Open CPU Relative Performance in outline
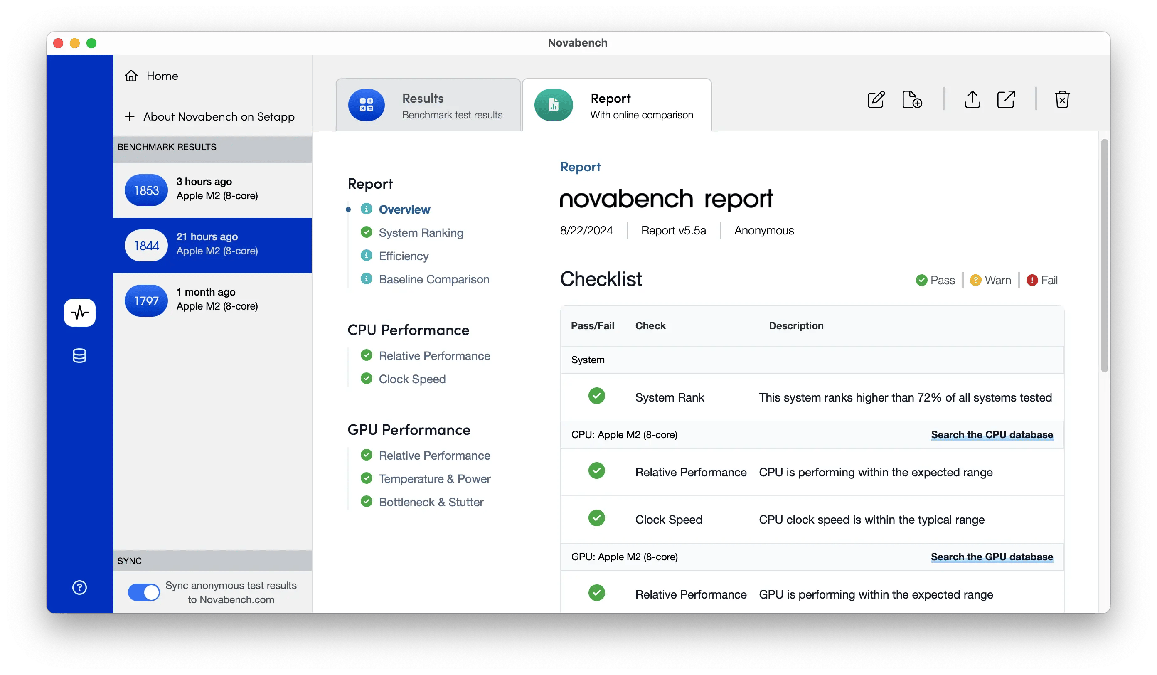The image size is (1157, 675). click(x=434, y=356)
